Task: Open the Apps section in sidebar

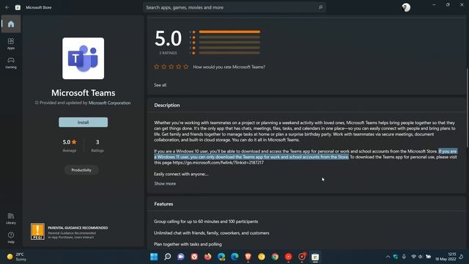Action: (x=11, y=44)
